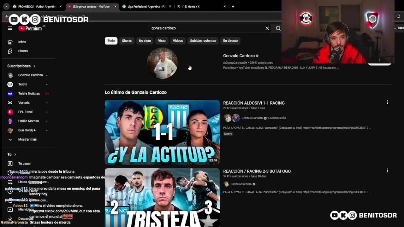404x227 pixels.
Task: Click @GonzaCardozoOk handle text
Action: 235,63
